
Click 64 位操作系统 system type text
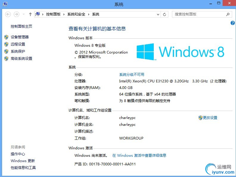(147, 94)
